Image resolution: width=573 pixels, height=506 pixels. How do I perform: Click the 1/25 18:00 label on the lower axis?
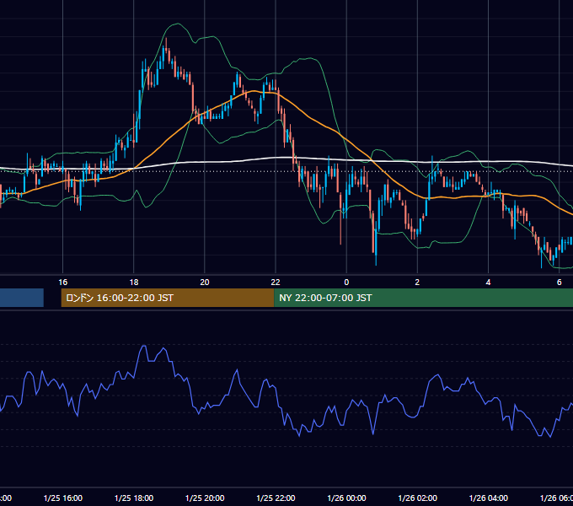[x=134, y=498]
